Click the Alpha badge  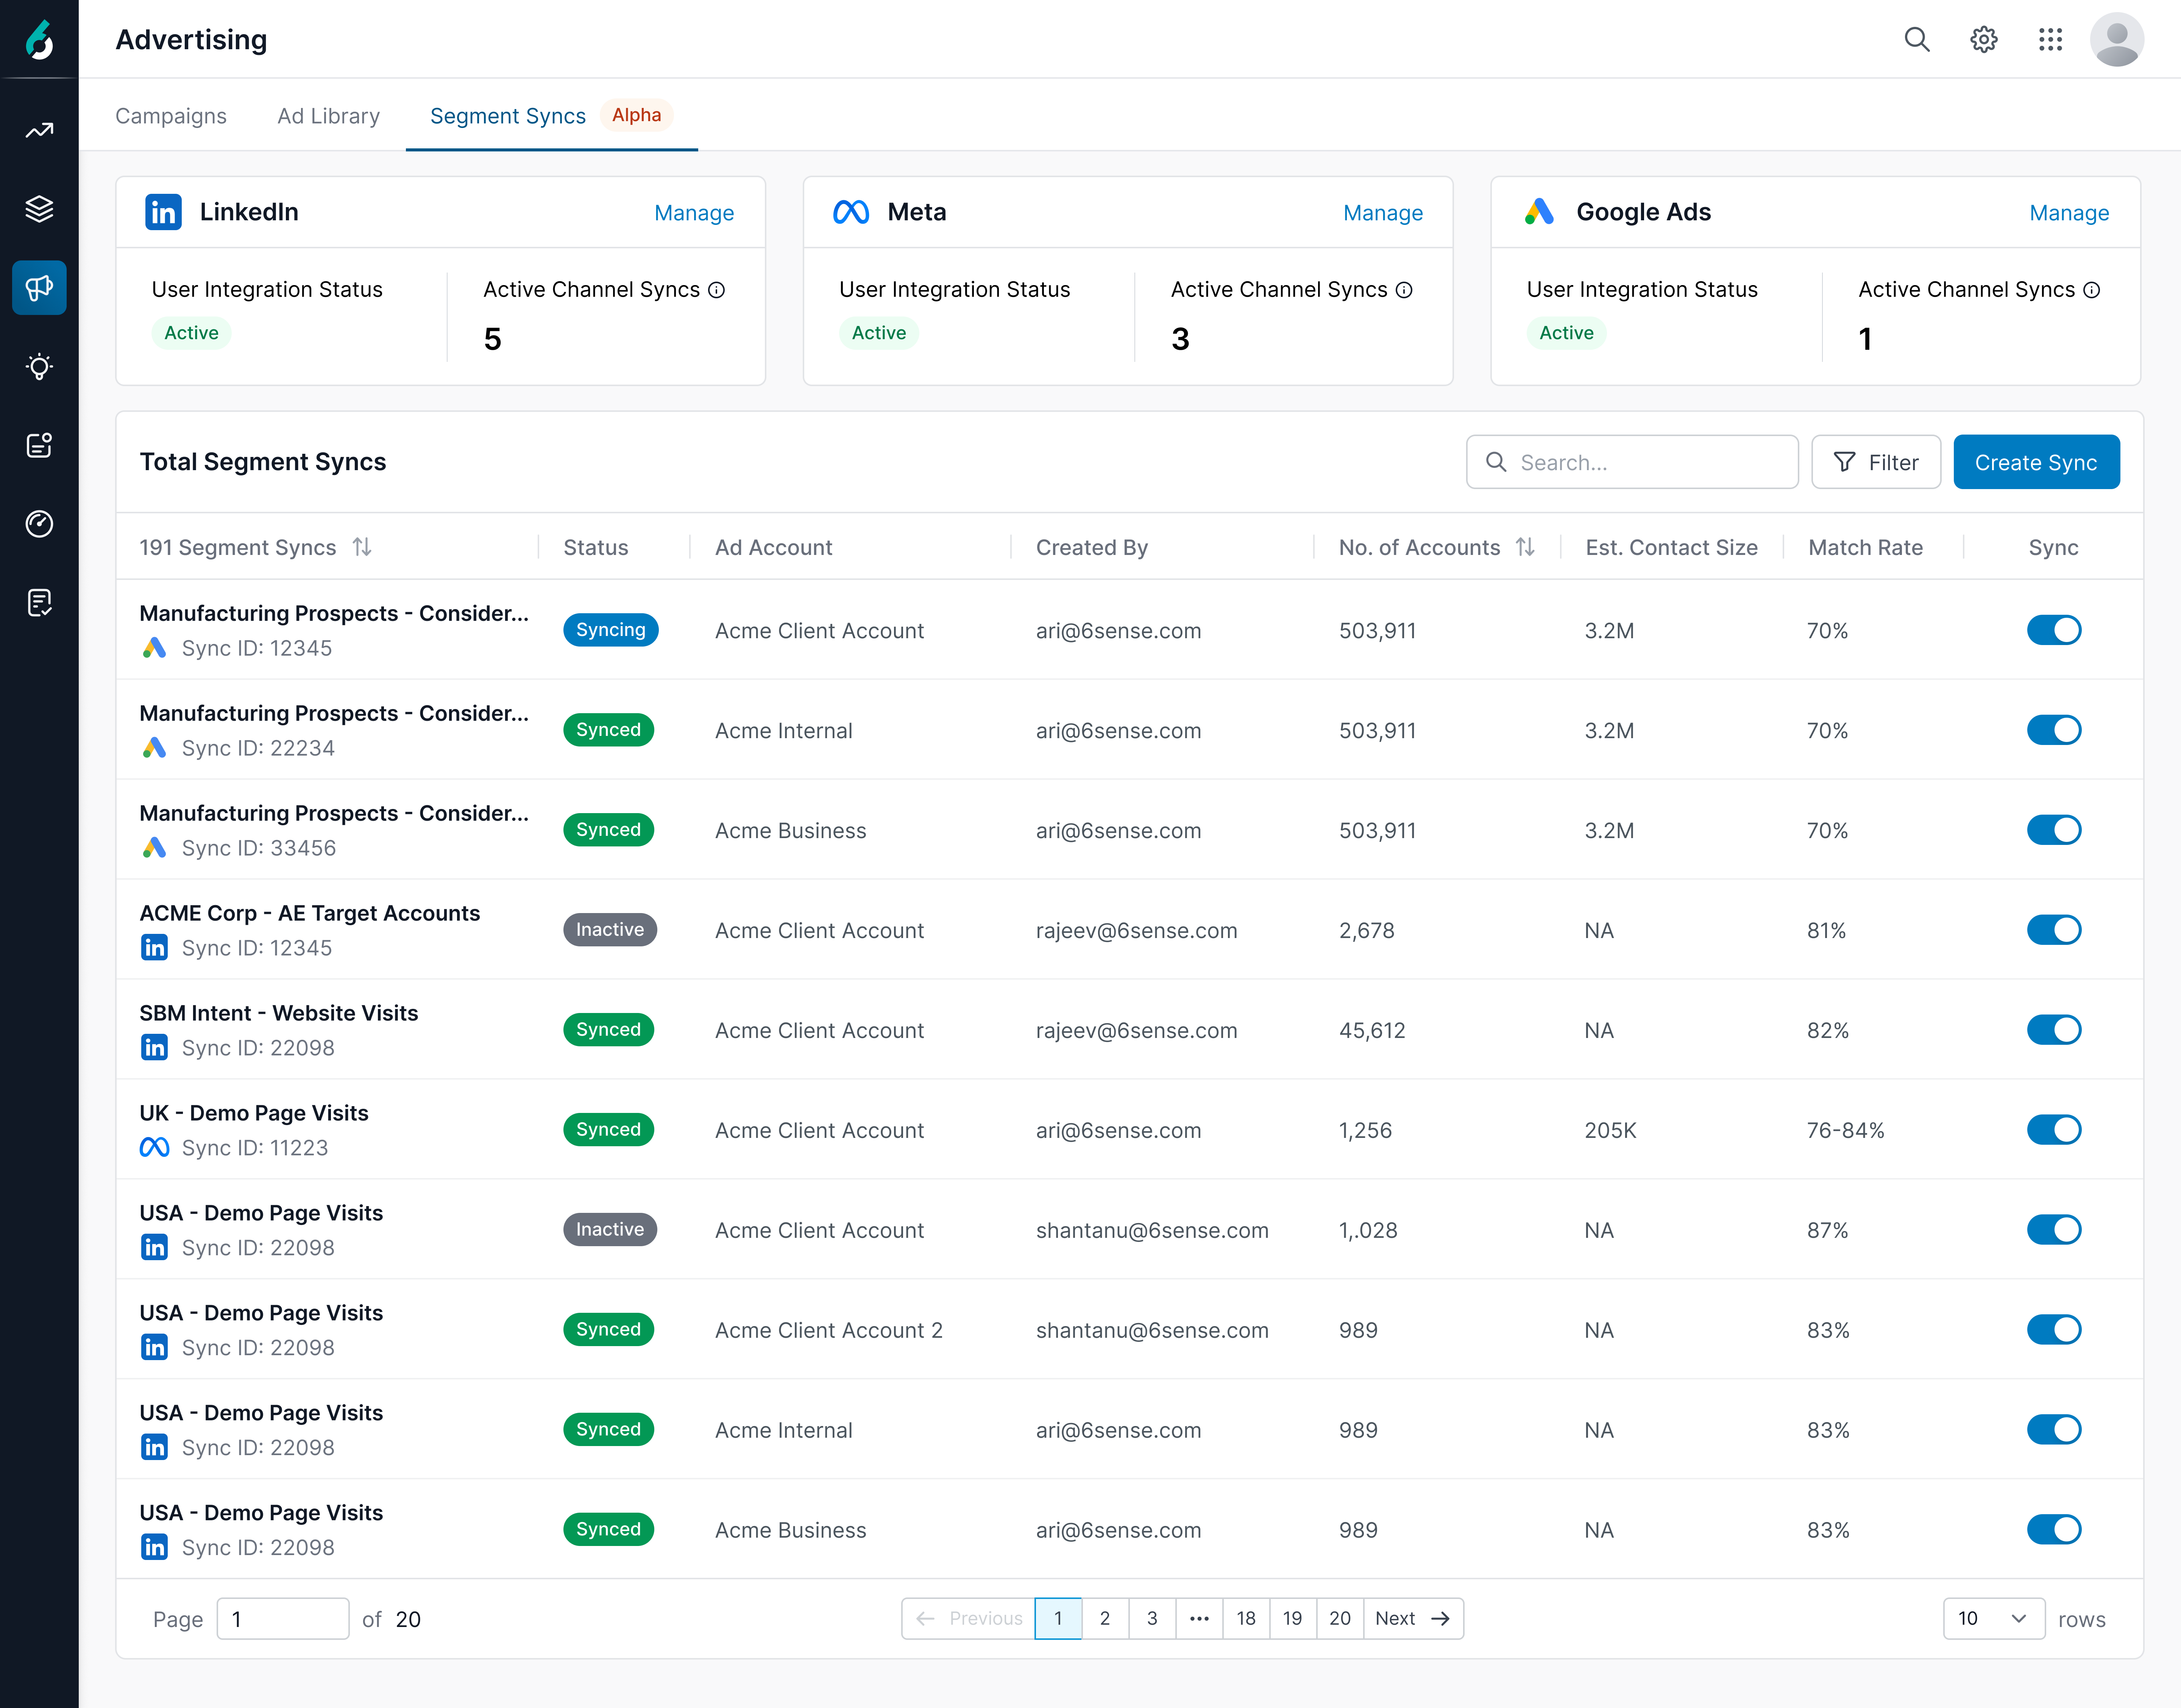pos(636,115)
